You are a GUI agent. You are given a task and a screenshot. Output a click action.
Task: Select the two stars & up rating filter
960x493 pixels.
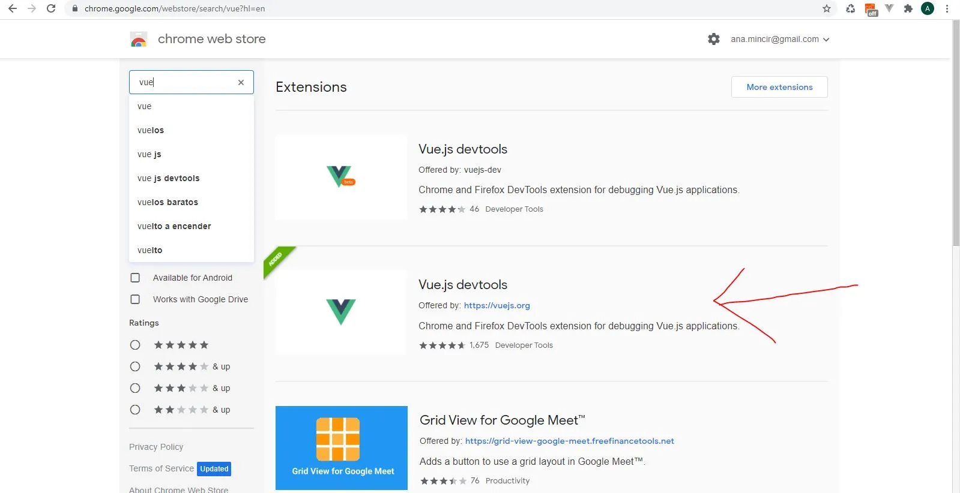(x=135, y=410)
